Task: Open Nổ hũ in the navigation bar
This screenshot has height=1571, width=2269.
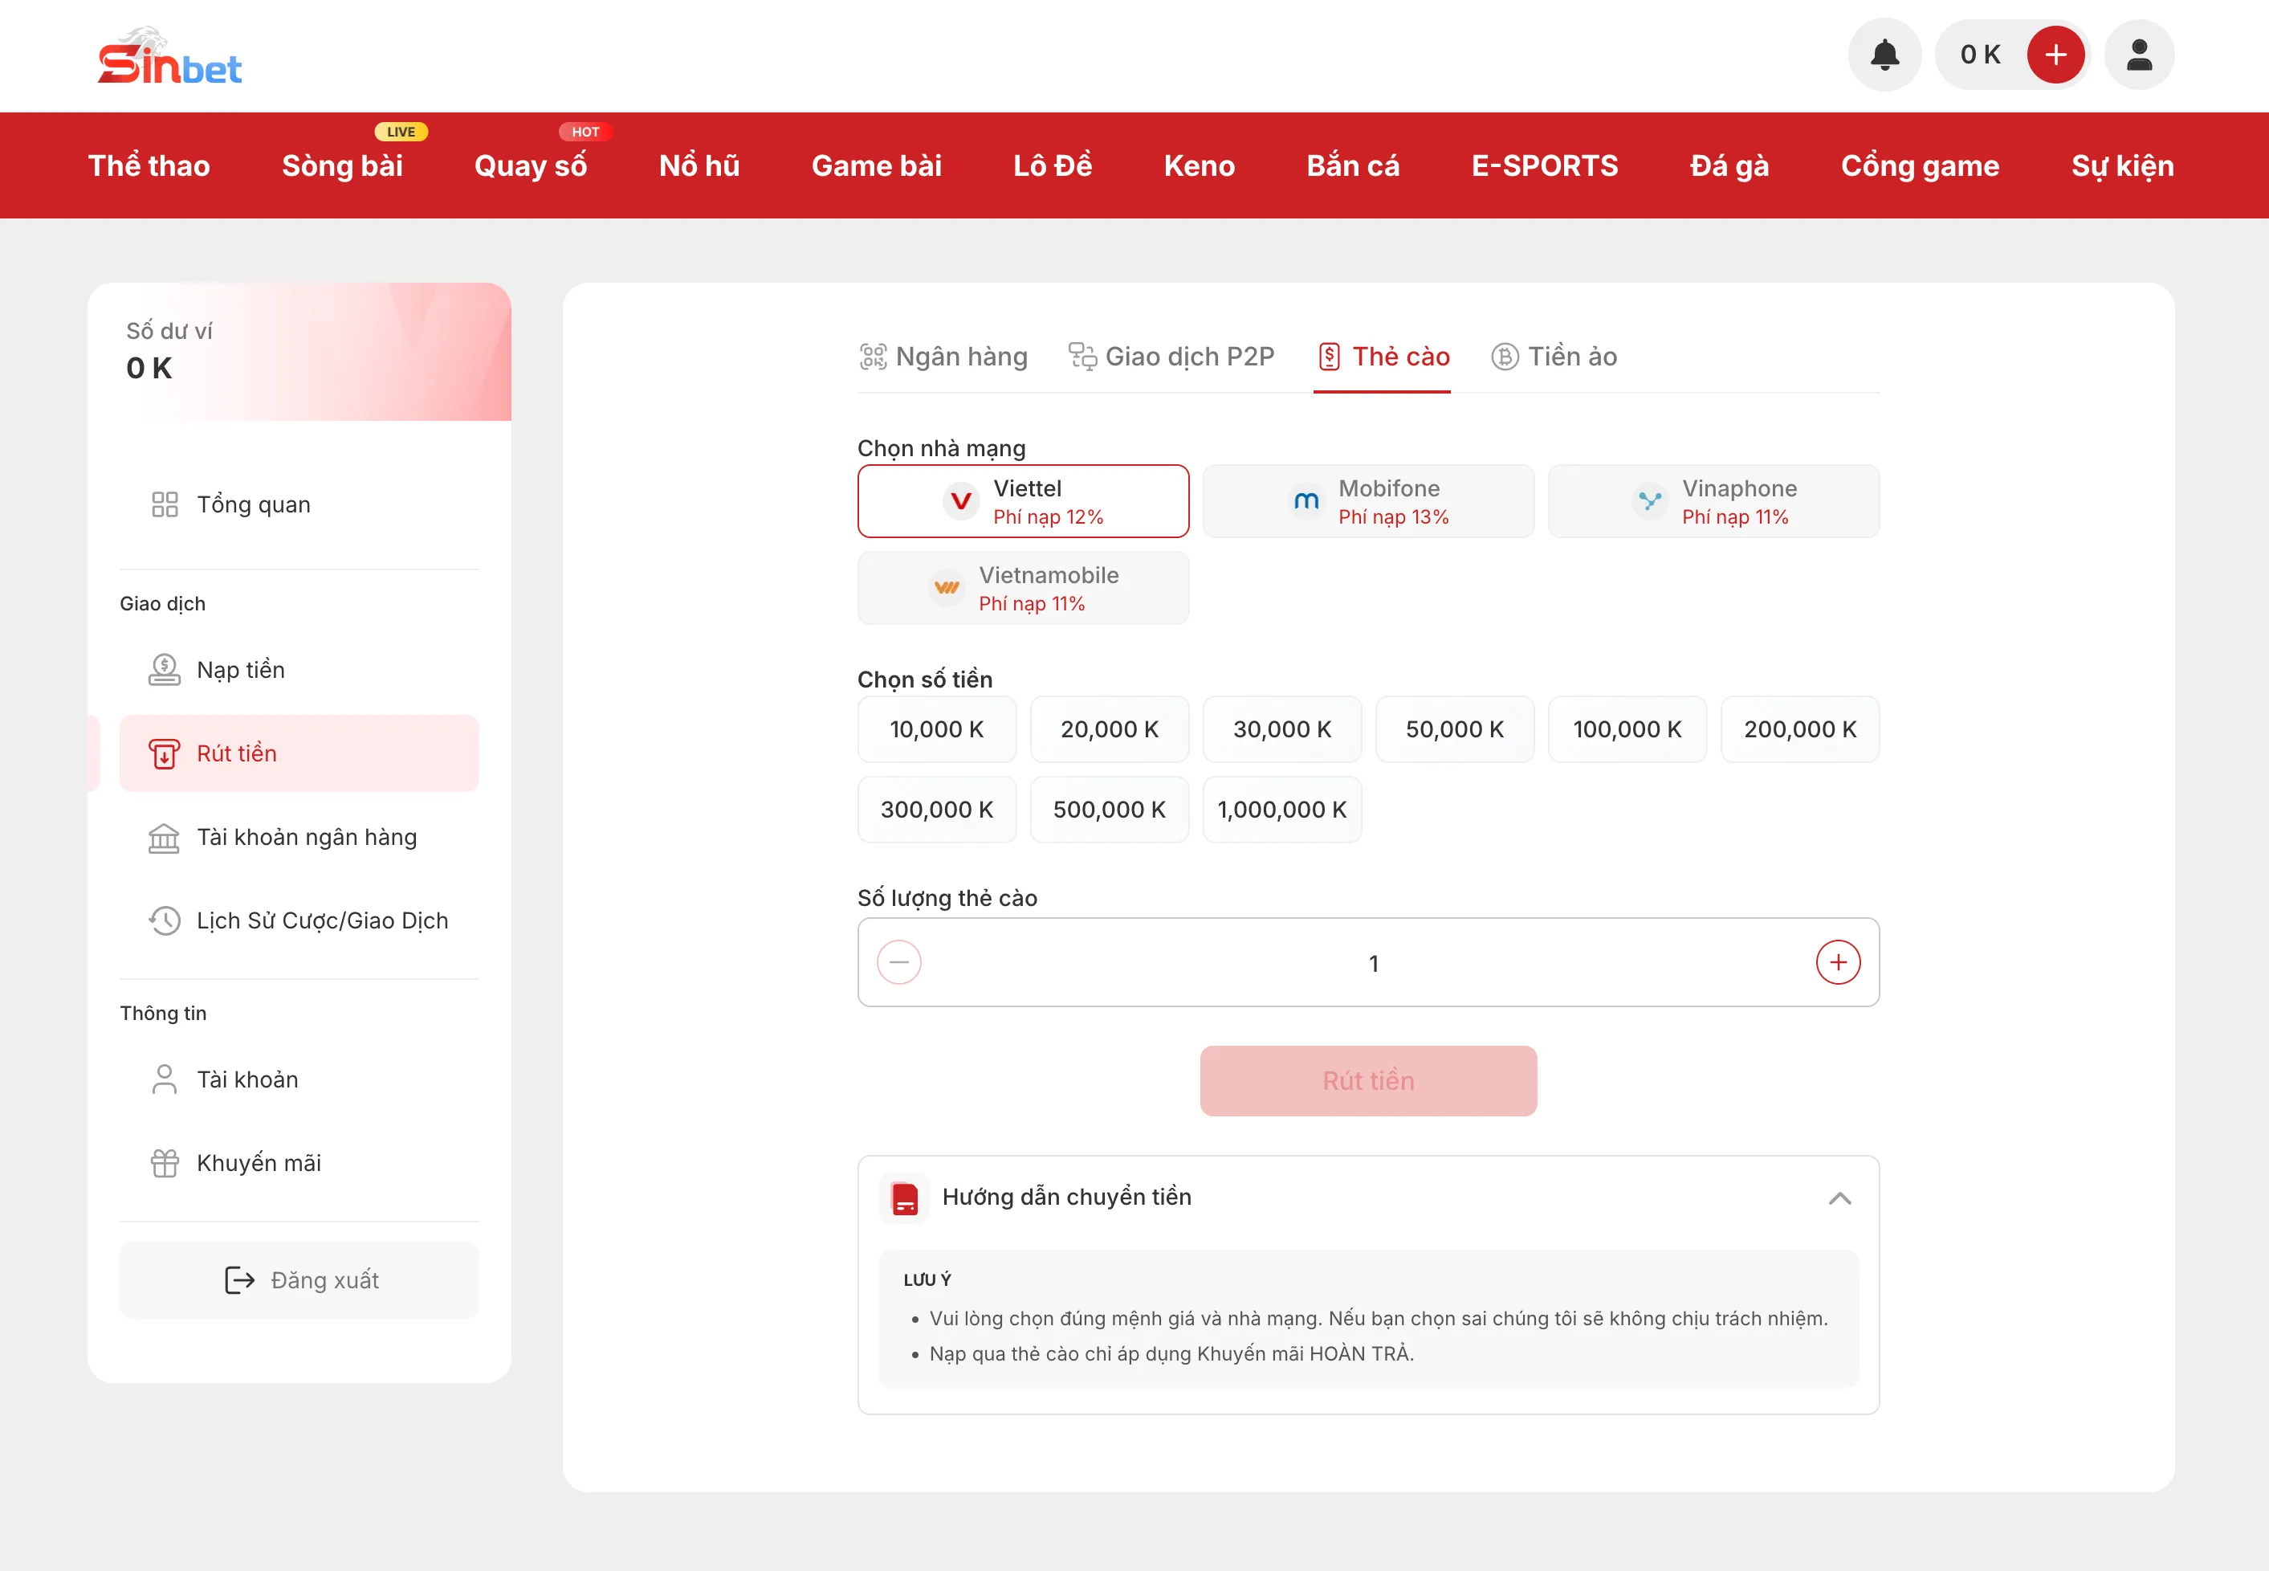Action: click(x=699, y=165)
